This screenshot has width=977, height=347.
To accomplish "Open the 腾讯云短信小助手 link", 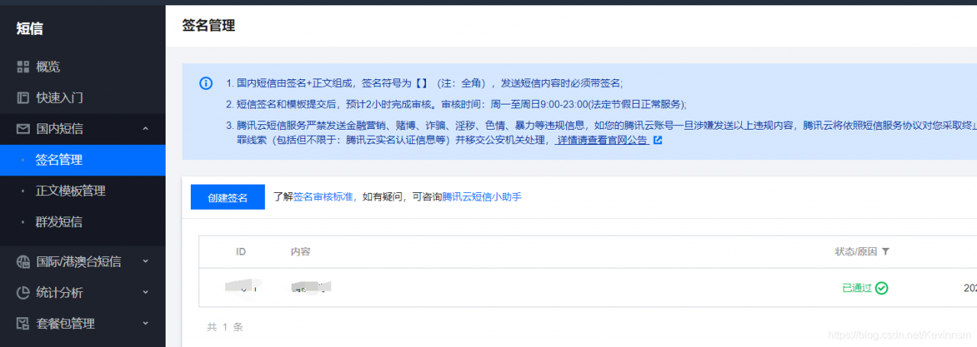I will pyautogui.click(x=482, y=197).
